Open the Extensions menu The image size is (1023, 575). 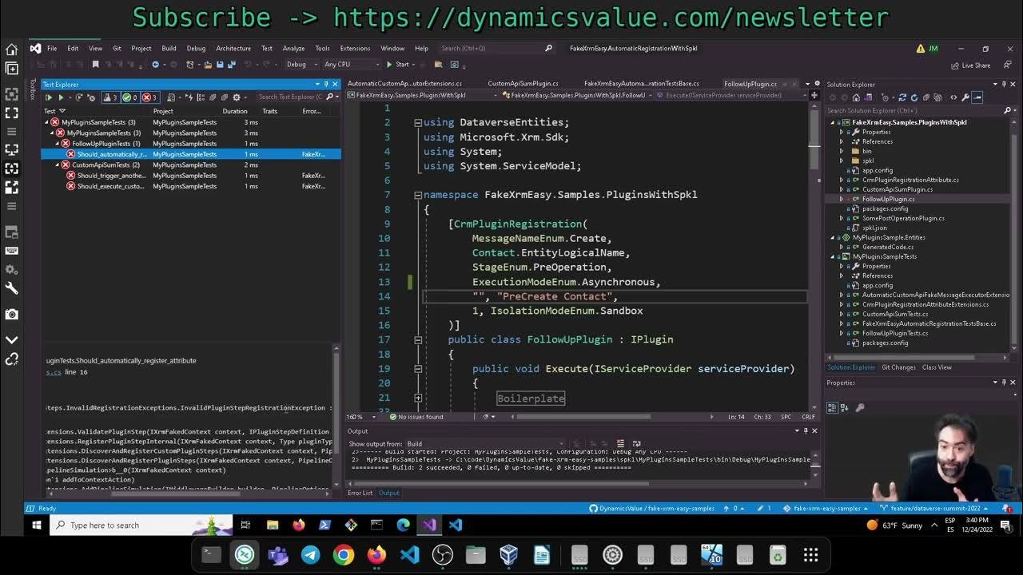tap(355, 48)
